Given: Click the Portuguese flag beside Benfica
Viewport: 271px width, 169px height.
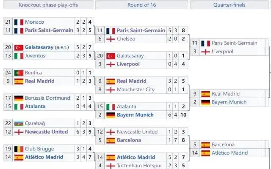Looking at the screenshot, I should click(x=19, y=73).
